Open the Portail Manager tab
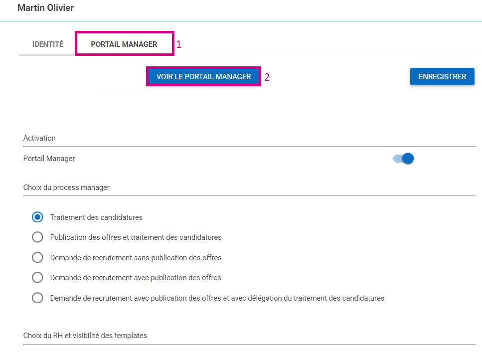This screenshot has width=482, height=359. (124, 44)
